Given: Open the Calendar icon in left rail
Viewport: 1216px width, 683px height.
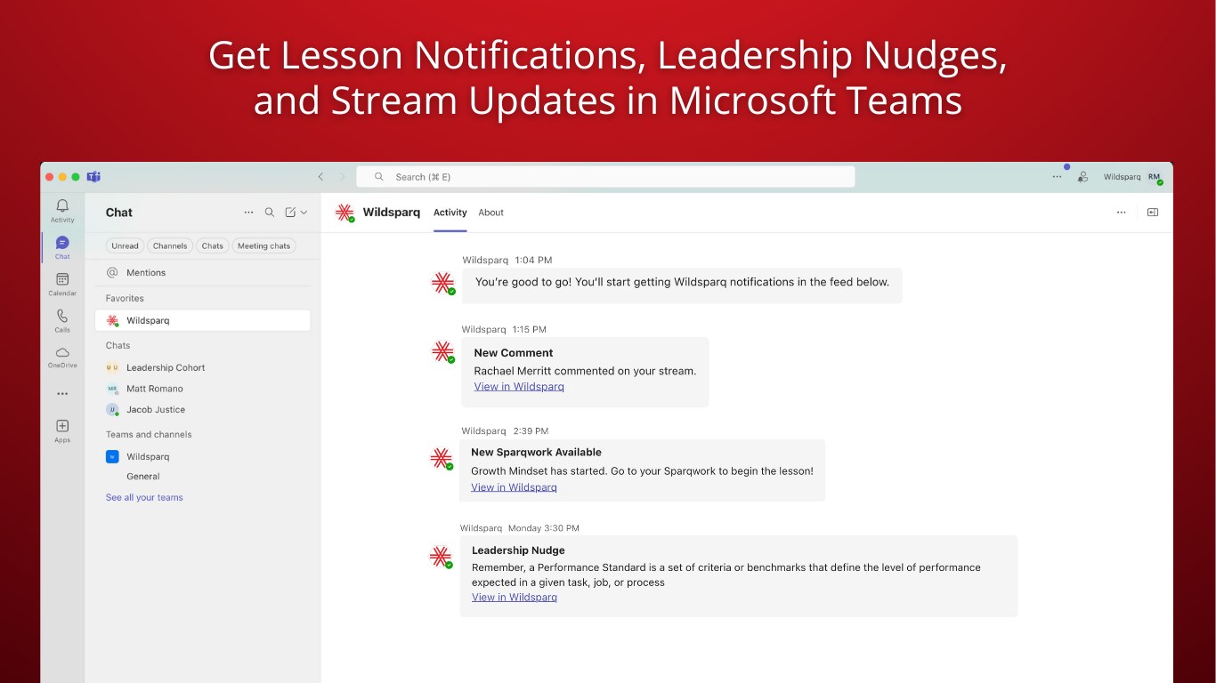Looking at the screenshot, I should [x=62, y=279].
